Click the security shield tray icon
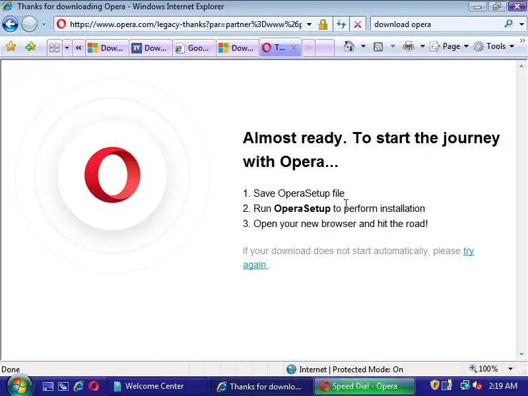 click(435, 385)
